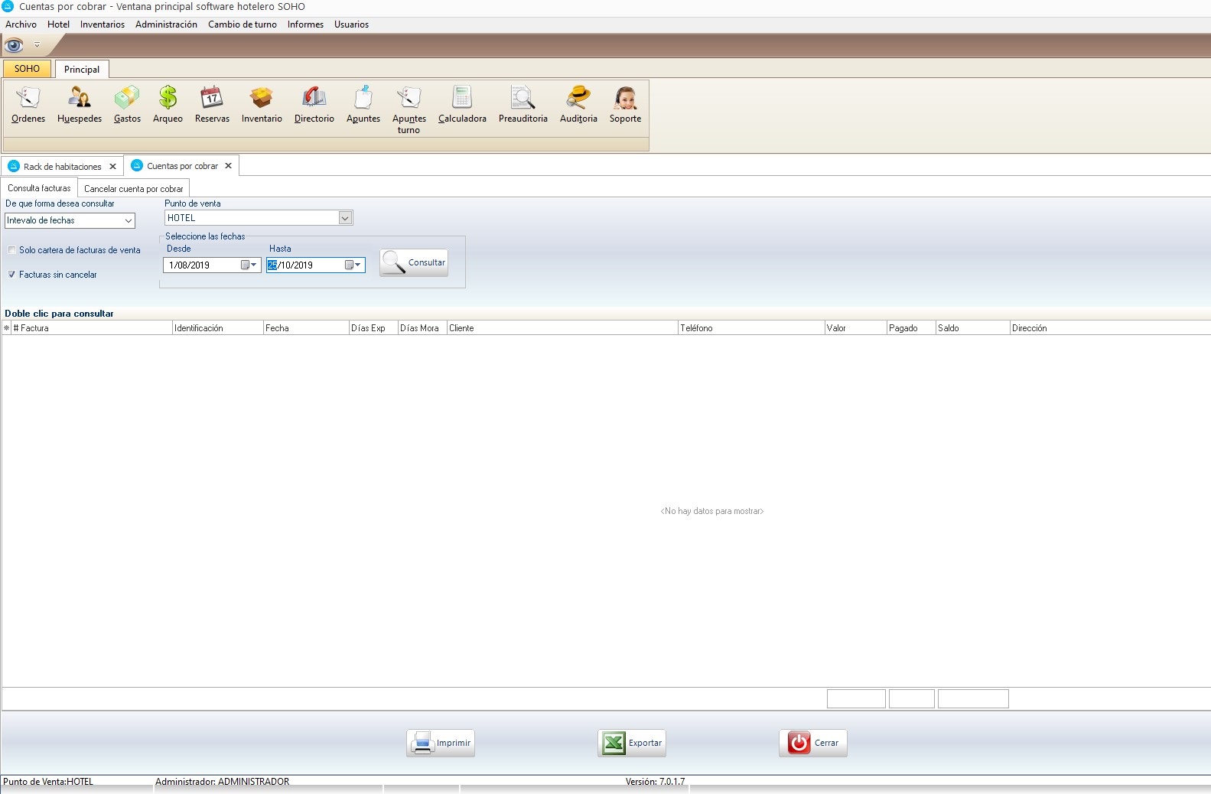1211x794 pixels.
Task: Open the Ordenes tool
Action: tap(28, 104)
